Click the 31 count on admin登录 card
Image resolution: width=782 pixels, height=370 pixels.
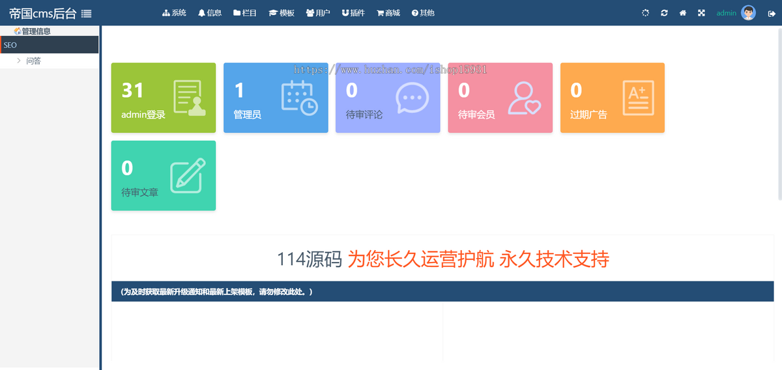coord(132,90)
